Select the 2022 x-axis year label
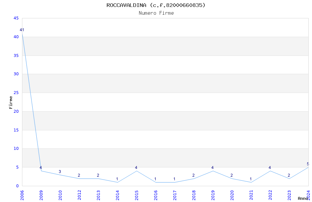This screenshot has height=202, width=312. coord(271,195)
